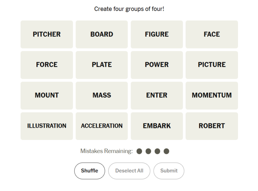Shuffle the word tiles
The height and width of the screenshot is (191, 258).
pyautogui.click(x=90, y=171)
